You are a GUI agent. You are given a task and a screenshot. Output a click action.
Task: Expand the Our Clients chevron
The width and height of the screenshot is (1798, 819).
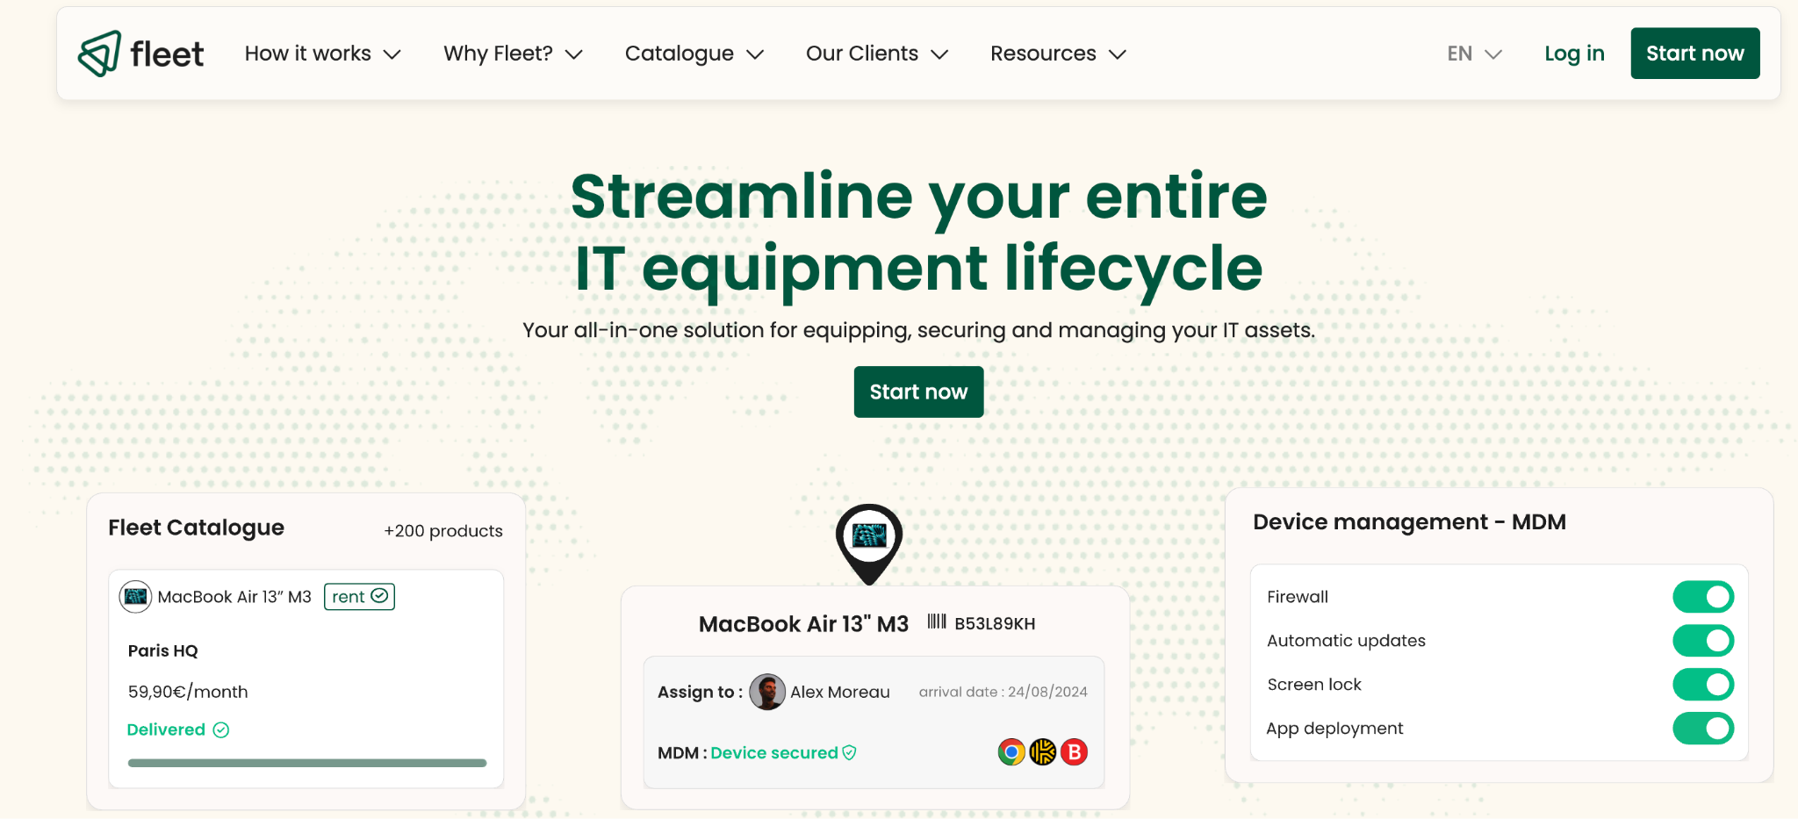(x=939, y=54)
